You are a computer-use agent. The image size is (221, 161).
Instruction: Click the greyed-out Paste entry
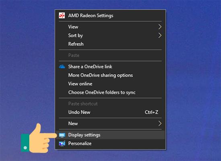point(110,55)
